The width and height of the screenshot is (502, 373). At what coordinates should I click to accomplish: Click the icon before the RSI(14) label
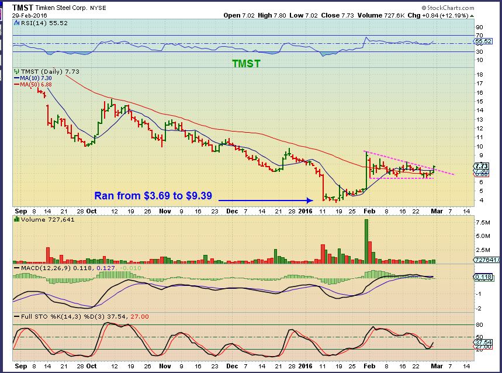point(16,23)
